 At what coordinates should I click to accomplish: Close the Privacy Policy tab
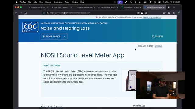pyautogui.click(x=140, y=7)
